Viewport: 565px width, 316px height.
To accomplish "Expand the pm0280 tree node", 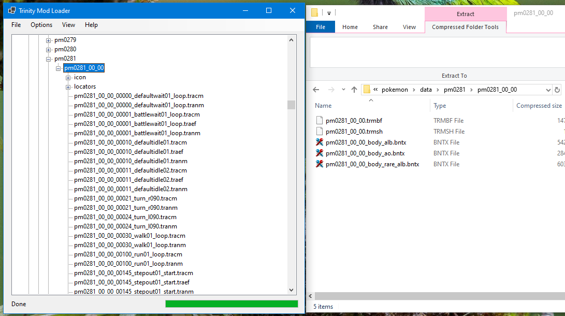I will coord(48,50).
